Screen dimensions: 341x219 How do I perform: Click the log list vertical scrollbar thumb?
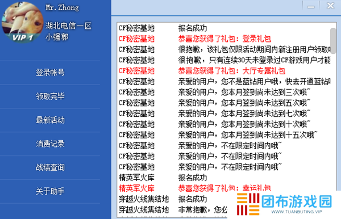(333, 41)
